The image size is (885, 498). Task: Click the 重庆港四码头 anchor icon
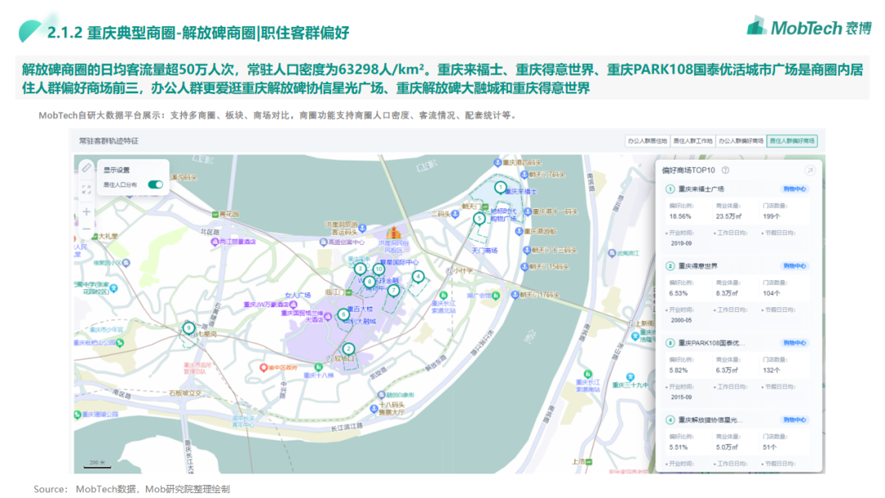click(497, 162)
